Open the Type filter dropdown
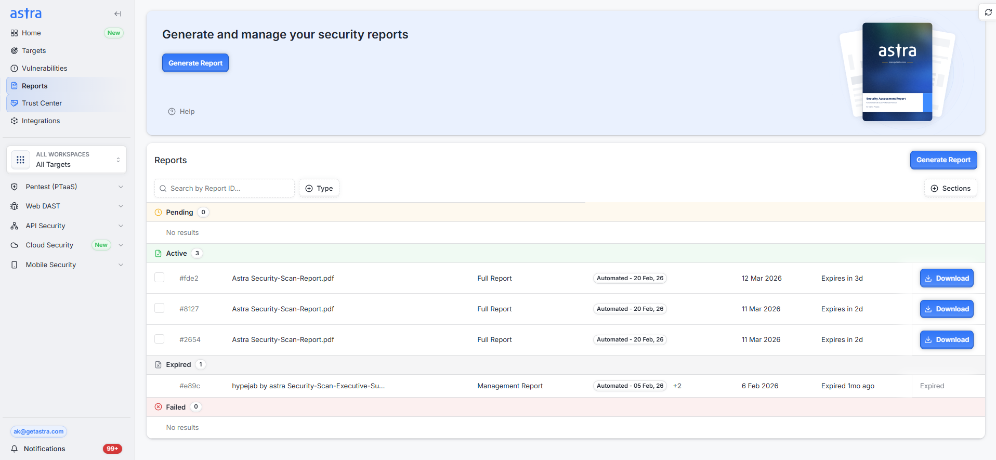This screenshot has width=996, height=460. [x=319, y=188]
